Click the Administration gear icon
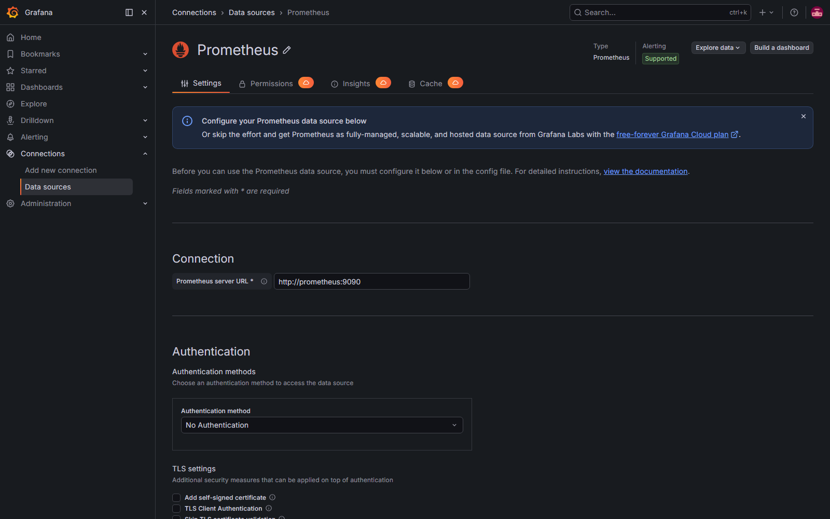 10,203
